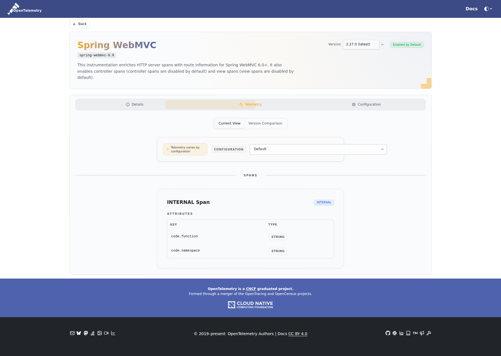Click the spring-webmvc-6.0 module name tag

(97, 55)
